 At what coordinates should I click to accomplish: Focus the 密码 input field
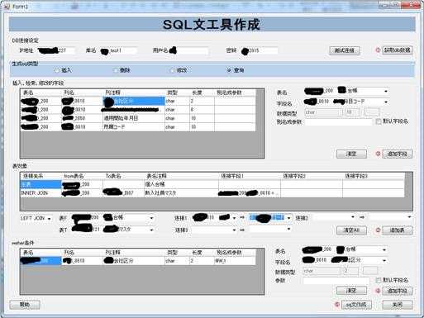pyautogui.click(x=259, y=50)
